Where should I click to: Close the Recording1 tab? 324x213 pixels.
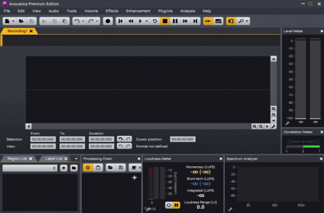coord(31,31)
